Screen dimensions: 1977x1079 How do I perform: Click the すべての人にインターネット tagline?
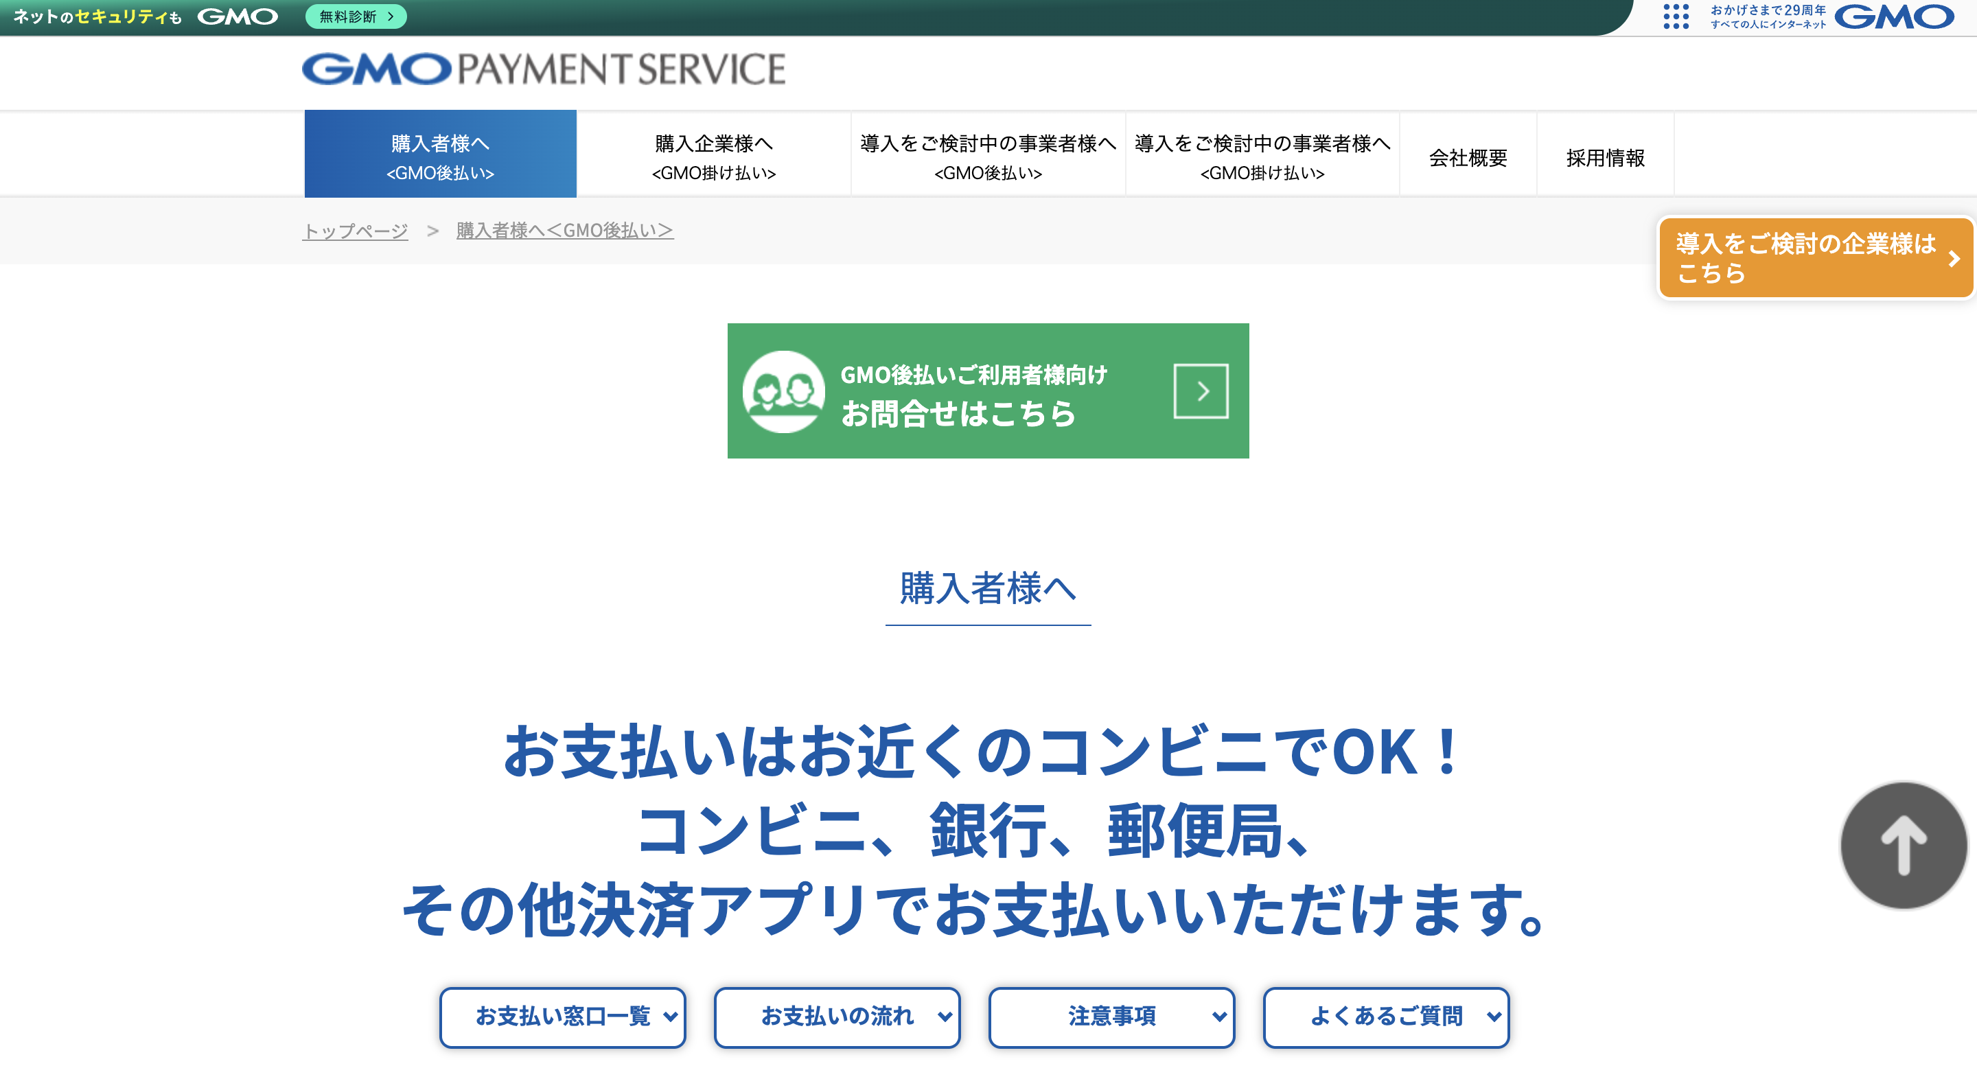1768,25
